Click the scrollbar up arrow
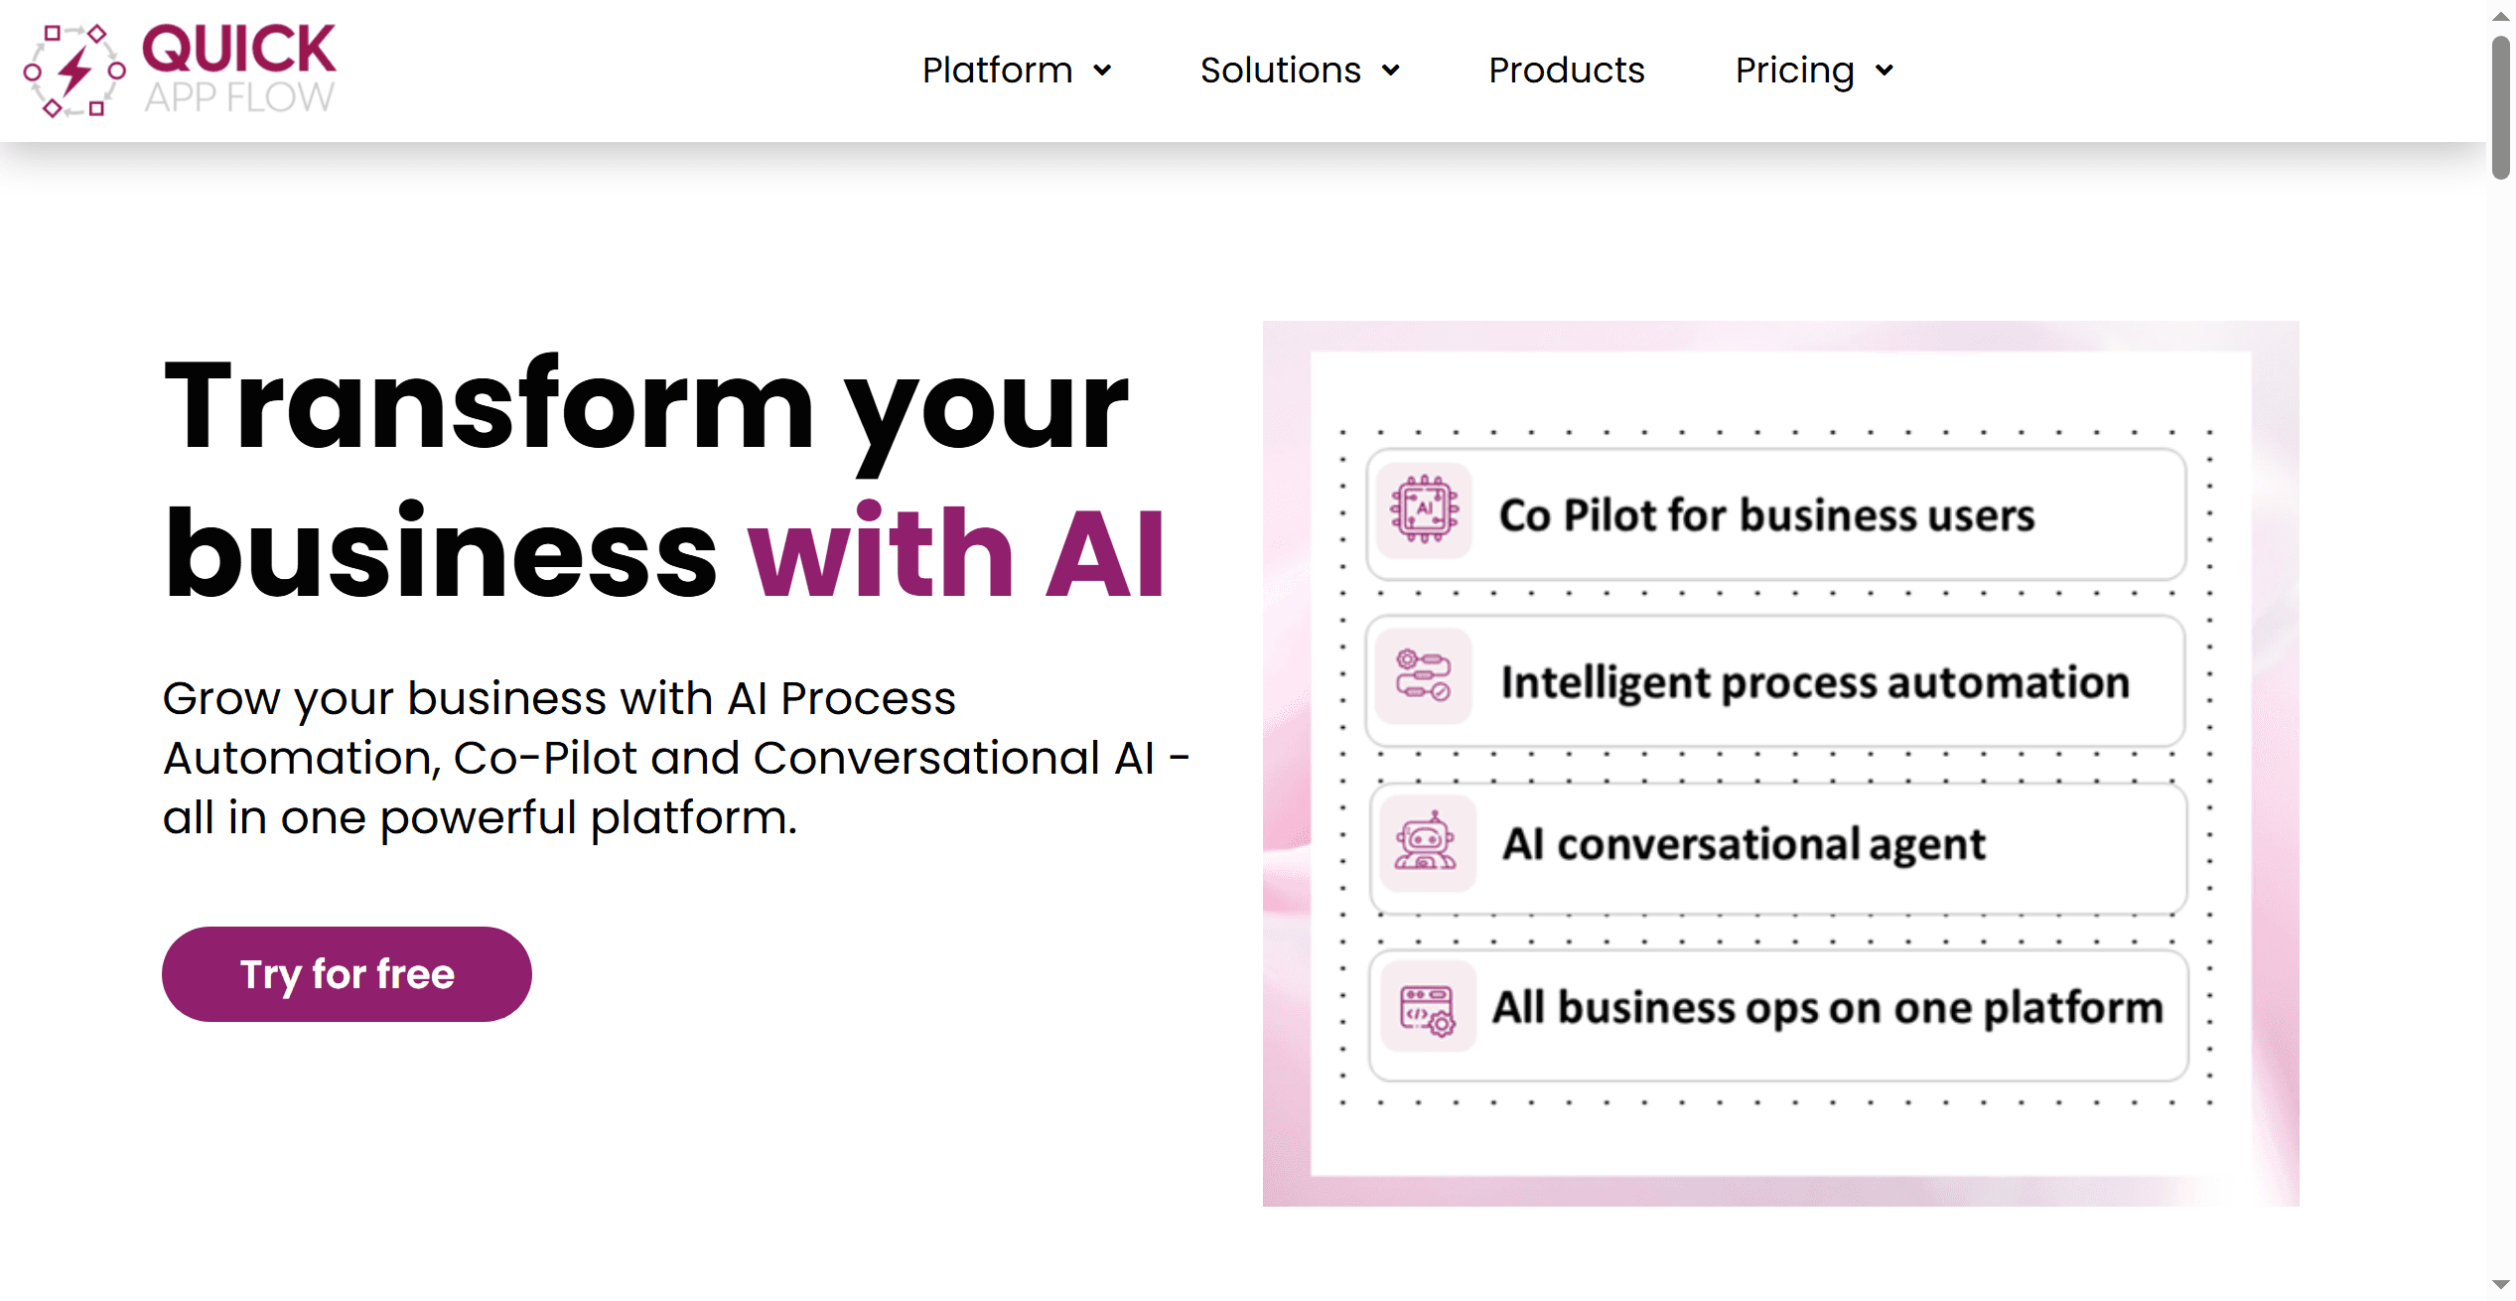 coord(2500,16)
